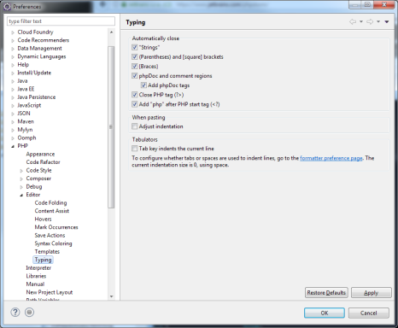Viewport: 398px width, 328px height.
Task: Open the PHP Appearance page
Action: 40,154
